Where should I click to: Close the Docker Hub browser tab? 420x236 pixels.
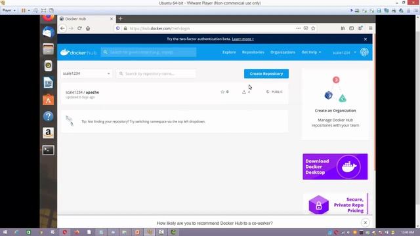click(112, 19)
